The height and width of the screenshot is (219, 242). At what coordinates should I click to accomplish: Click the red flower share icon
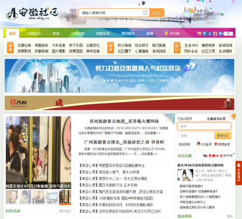click(x=215, y=33)
